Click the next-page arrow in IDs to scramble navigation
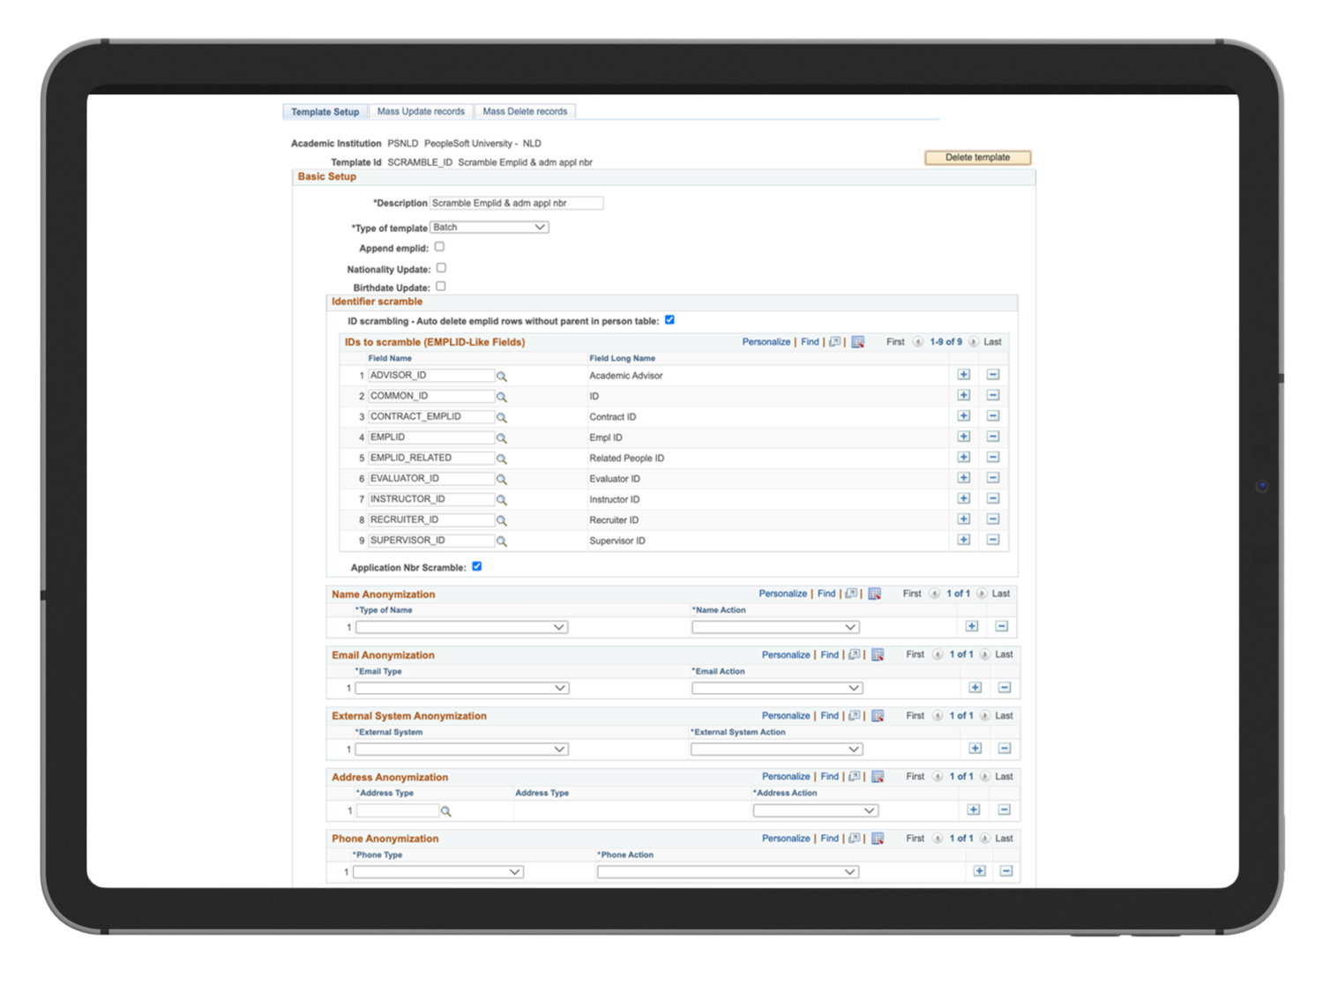The image size is (1323, 1000). point(973,341)
